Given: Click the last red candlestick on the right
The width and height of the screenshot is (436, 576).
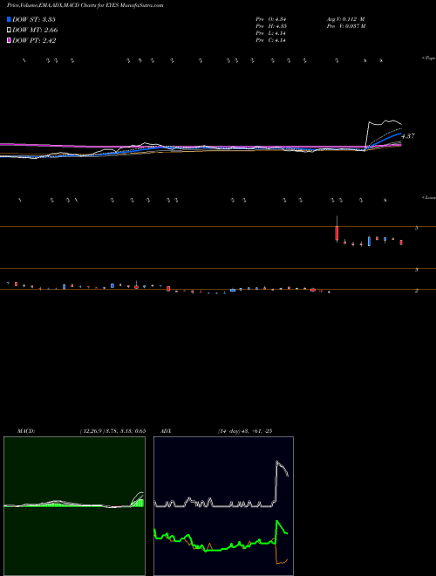Looking at the screenshot, I should pos(401,243).
